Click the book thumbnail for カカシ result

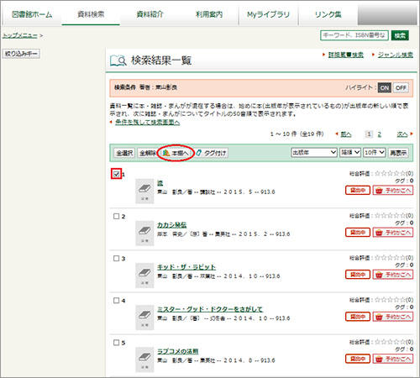click(x=144, y=233)
